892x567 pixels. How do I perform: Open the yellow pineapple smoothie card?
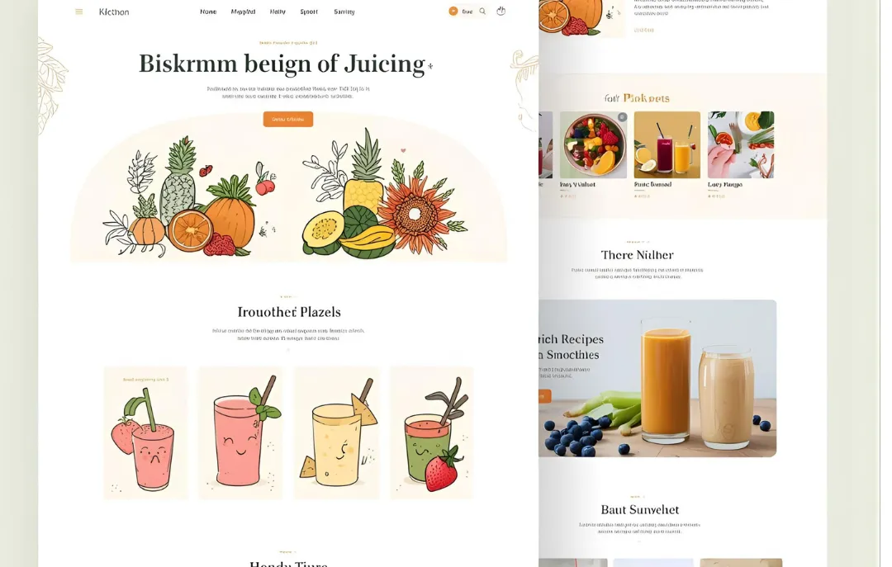[x=336, y=433]
